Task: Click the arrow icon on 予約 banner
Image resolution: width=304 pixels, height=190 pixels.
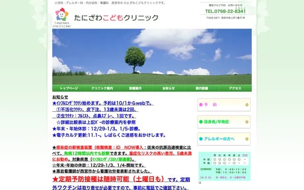Action: pyautogui.click(x=247, y=104)
